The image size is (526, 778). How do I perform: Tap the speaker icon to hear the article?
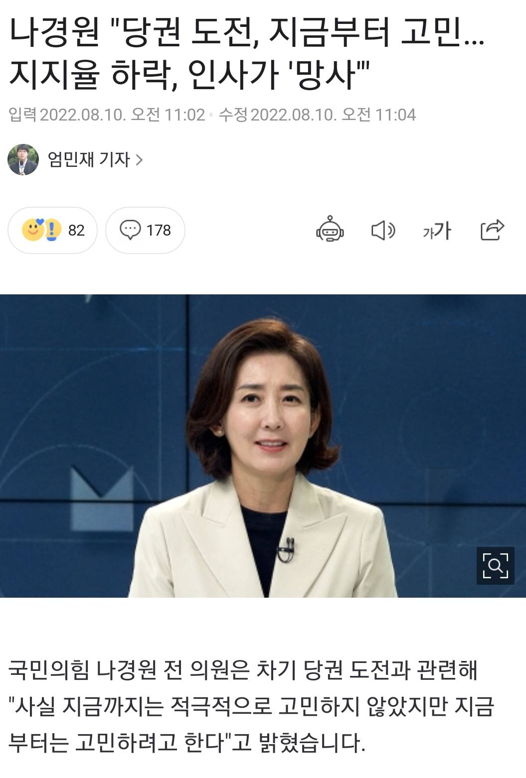click(383, 230)
